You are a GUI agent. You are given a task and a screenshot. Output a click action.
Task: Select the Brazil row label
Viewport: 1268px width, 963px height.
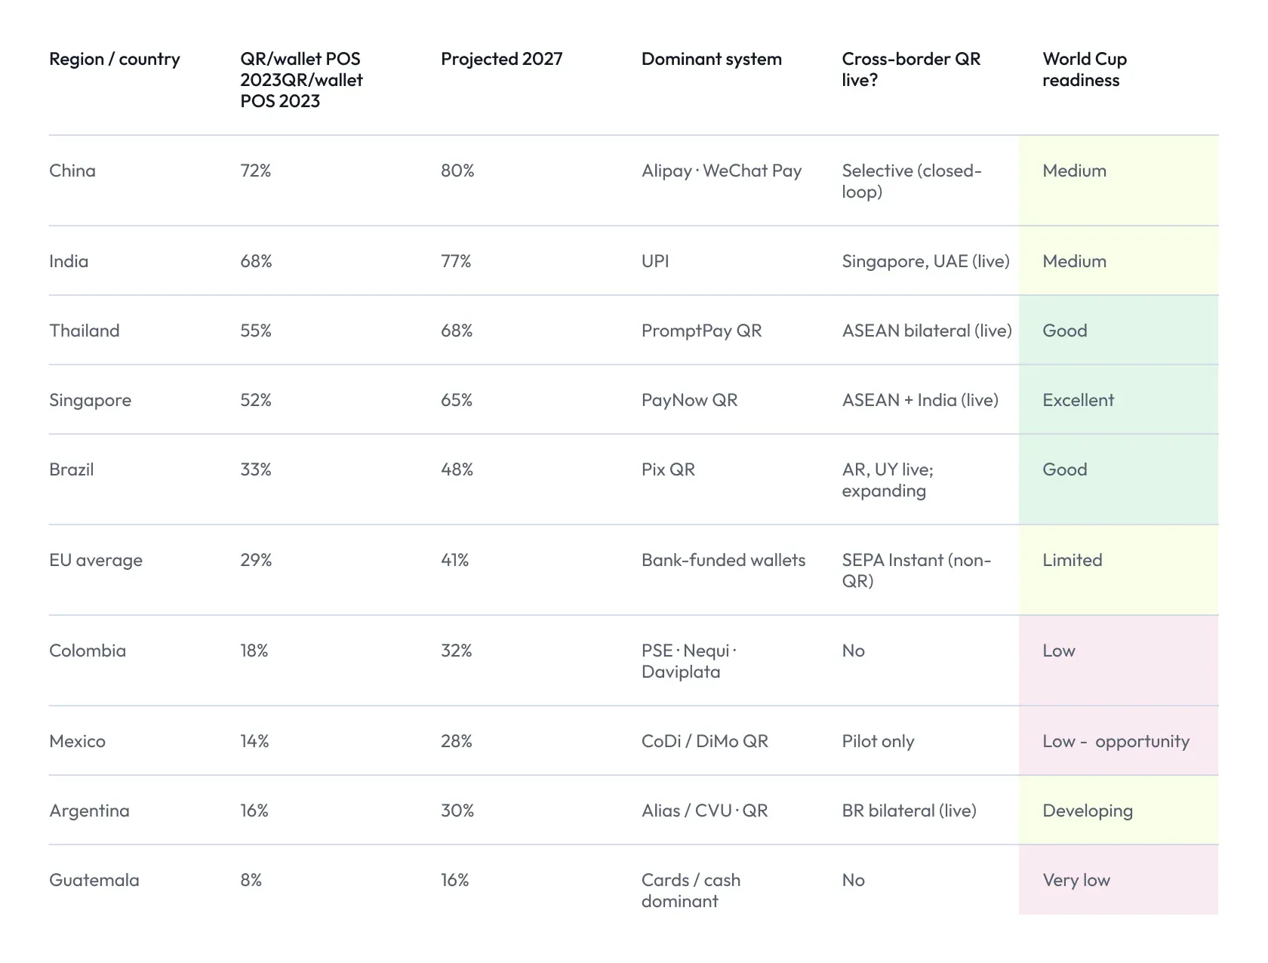72,469
